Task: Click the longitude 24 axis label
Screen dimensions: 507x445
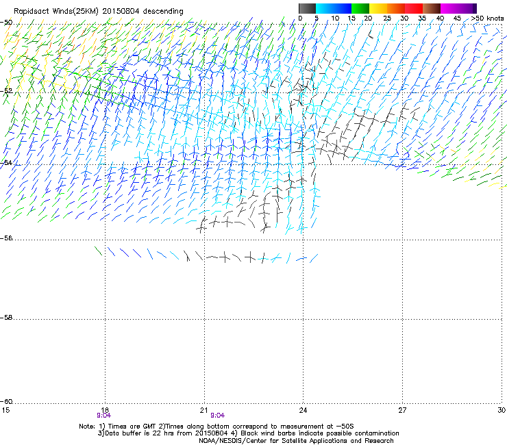Action: pyautogui.click(x=303, y=410)
